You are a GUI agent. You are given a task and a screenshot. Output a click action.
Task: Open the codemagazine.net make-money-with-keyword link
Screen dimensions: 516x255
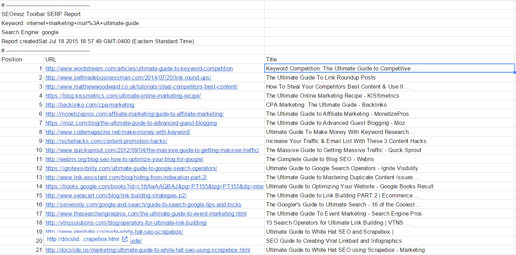[118, 132]
